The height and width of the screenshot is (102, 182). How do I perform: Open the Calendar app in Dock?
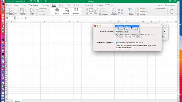click(x=3, y=15)
